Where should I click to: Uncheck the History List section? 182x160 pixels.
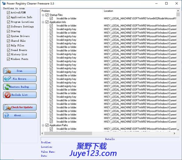pos(8,54)
